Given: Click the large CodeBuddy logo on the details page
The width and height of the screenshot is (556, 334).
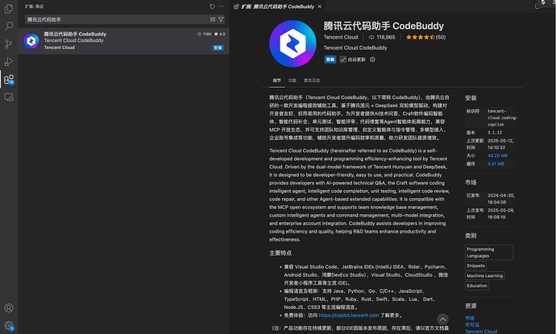Looking at the screenshot, I should 293,43.
